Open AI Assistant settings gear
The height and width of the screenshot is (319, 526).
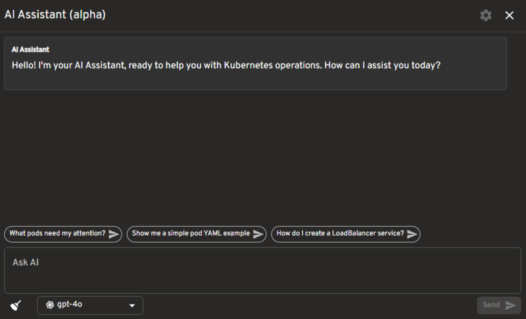(485, 15)
